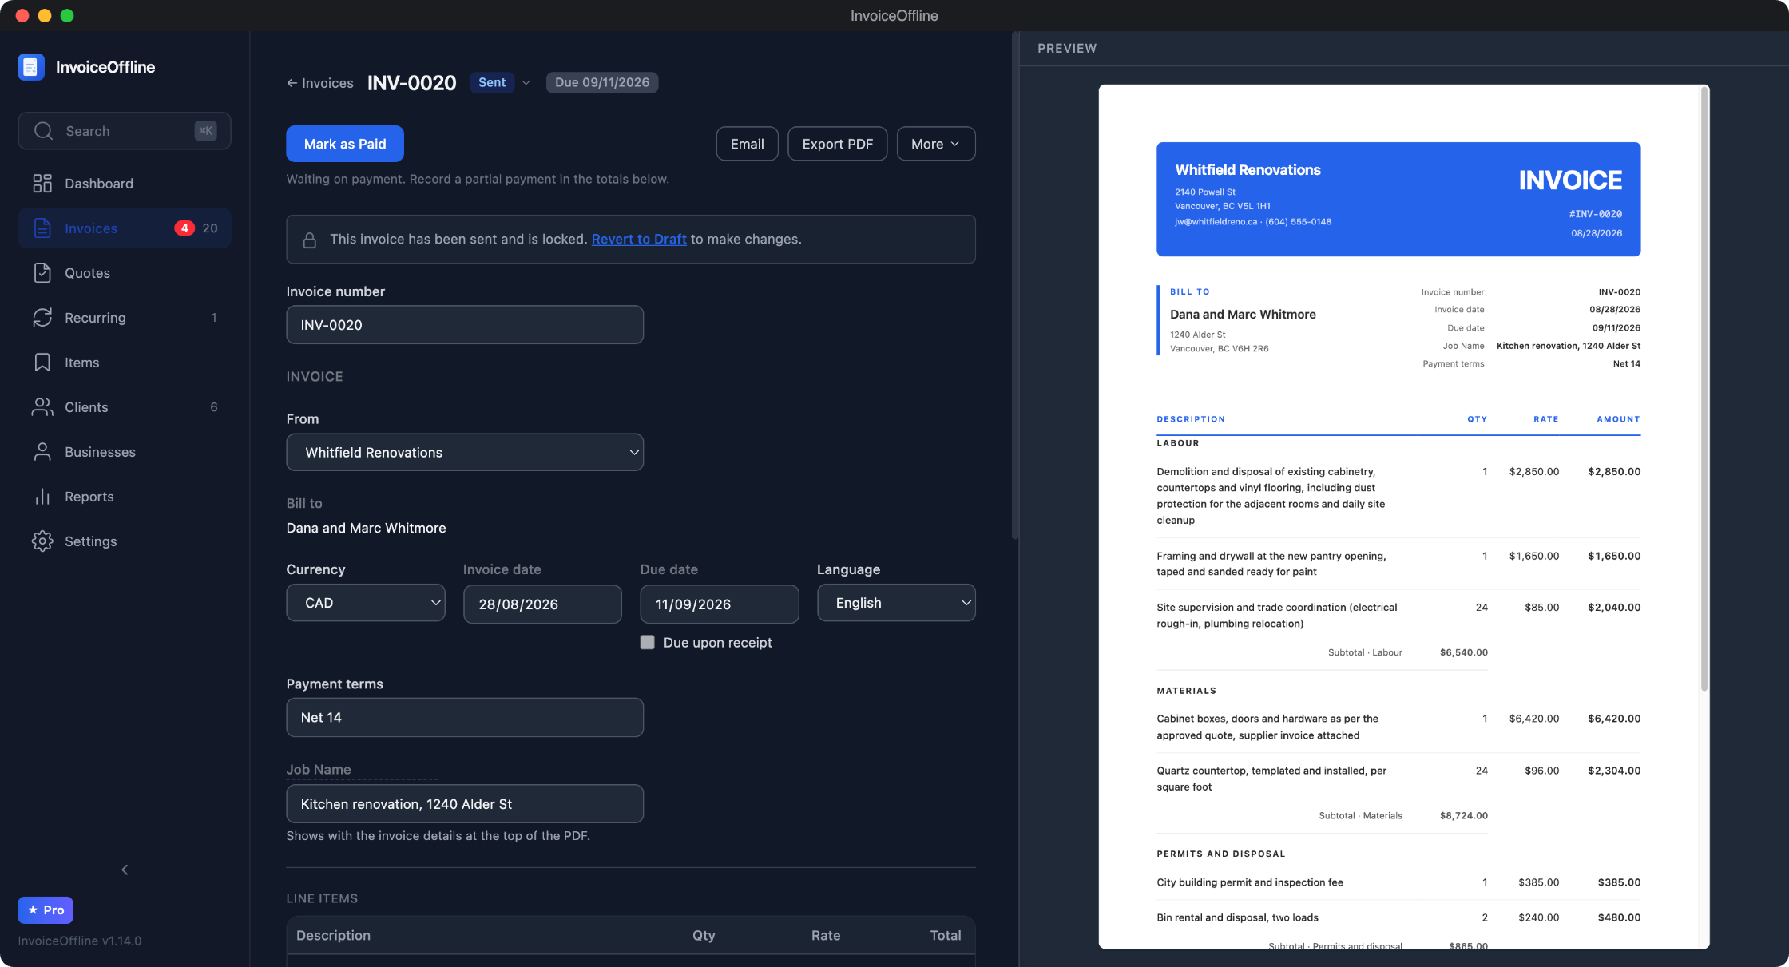Click the Payment terms field

(465, 718)
